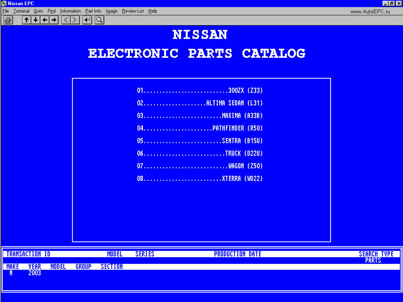Viewport: 403px width, 302px height.
Task: Click the YEAR column label
Action: pyautogui.click(x=35, y=267)
